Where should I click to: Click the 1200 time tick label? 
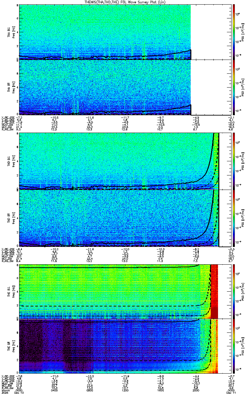point(124,390)
